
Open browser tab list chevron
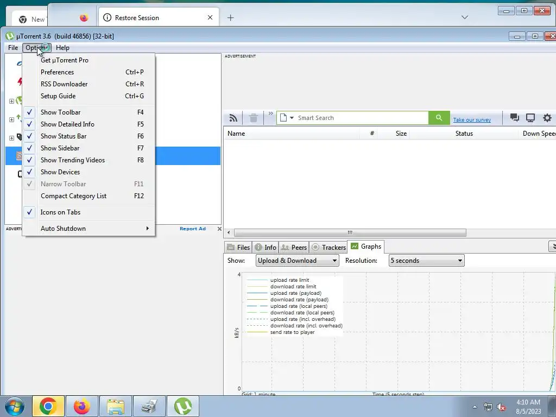tap(465, 17)
